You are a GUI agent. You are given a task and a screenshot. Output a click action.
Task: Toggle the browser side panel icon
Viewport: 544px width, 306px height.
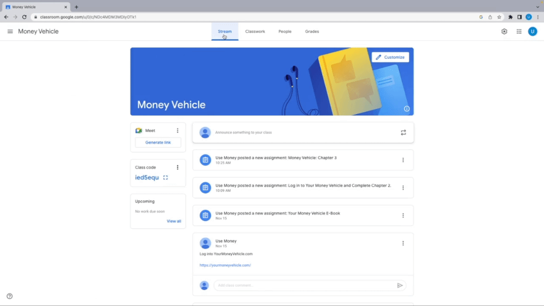click(520, 17)
